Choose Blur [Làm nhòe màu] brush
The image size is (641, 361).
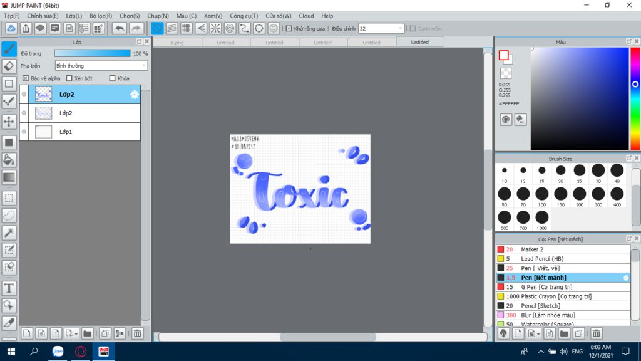pyautogui.click(x=563, y=315)
